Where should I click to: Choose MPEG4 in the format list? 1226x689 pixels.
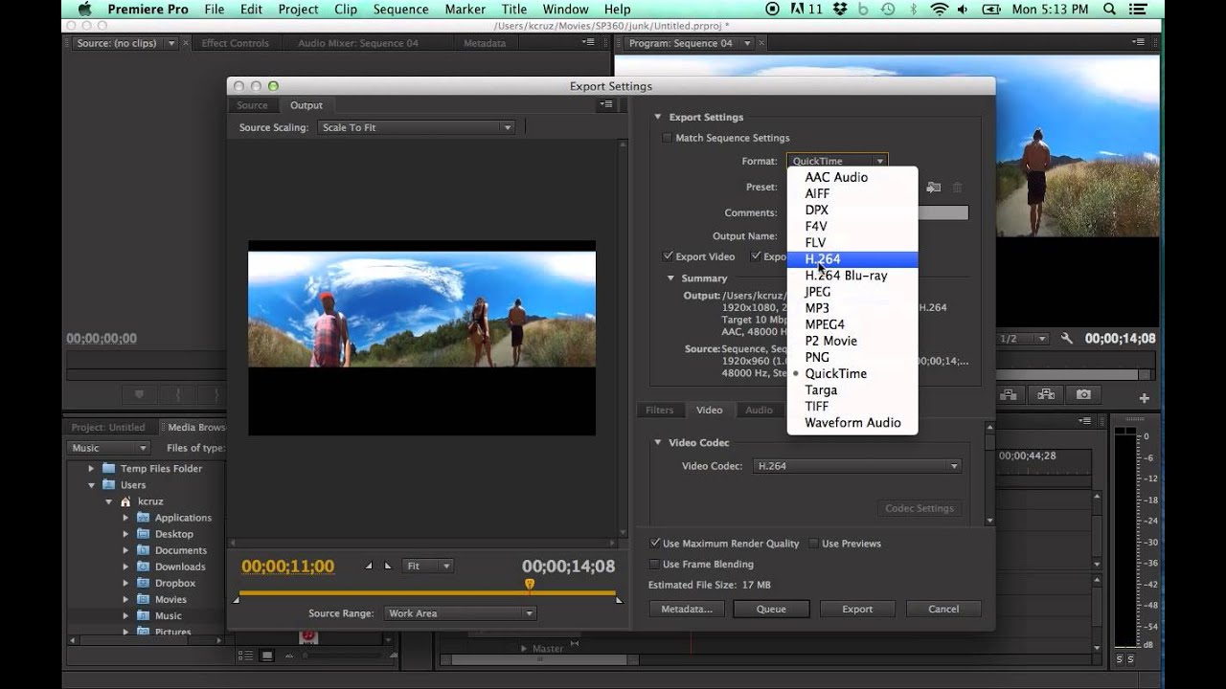(852, 324)
